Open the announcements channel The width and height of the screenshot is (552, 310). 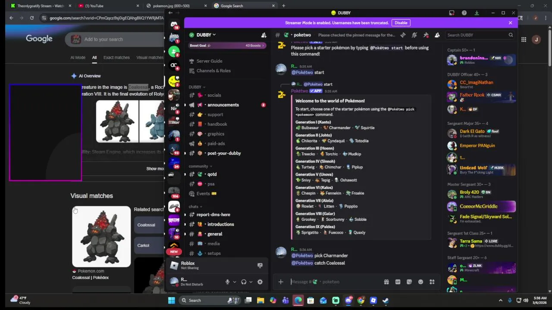click(x=227, y=105)
